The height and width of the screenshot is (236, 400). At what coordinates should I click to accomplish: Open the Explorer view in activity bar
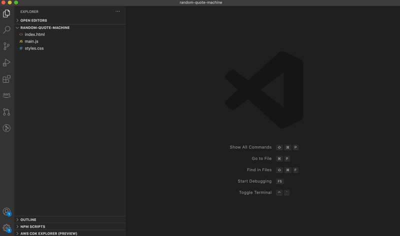pyautogui.click(x=6, y=13)
